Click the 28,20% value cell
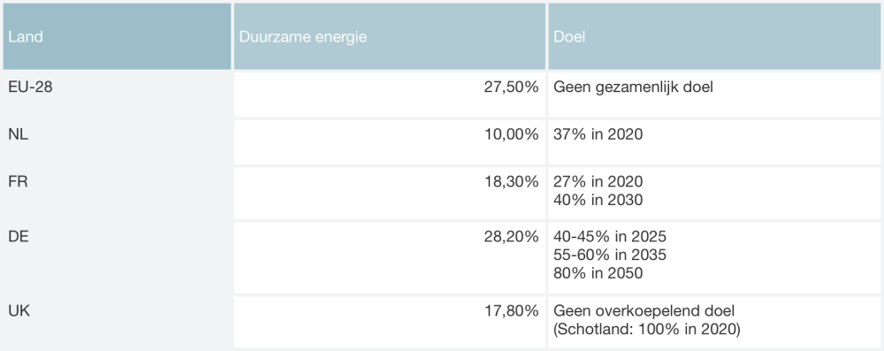This screenshot has width=884, height=351. point(390,258)
